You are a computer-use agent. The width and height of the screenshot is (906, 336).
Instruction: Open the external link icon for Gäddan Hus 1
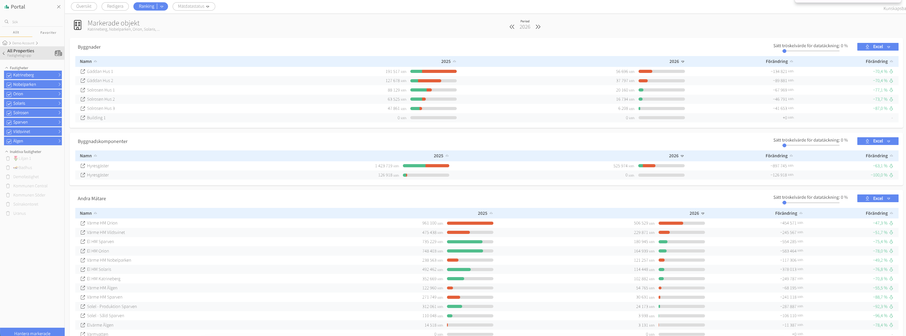click(x=83, y=71)
